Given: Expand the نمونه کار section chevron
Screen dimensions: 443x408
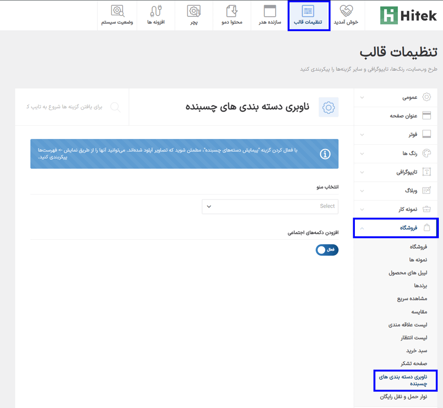Looking at the screenshot, I should click(362, 210).
